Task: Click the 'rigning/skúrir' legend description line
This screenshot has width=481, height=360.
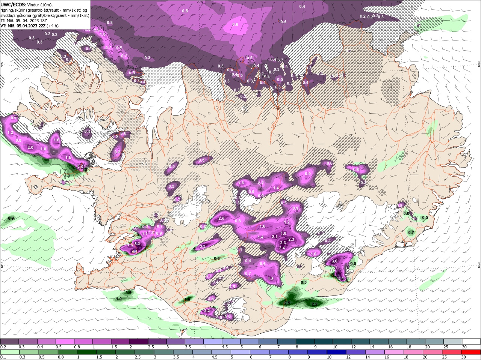Action: [44, 10]
